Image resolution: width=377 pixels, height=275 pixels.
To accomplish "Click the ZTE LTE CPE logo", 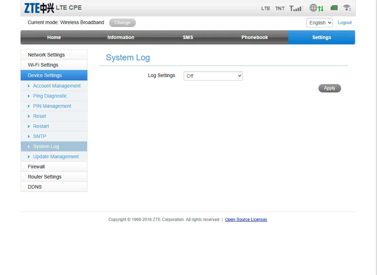I will pos(53,8).
